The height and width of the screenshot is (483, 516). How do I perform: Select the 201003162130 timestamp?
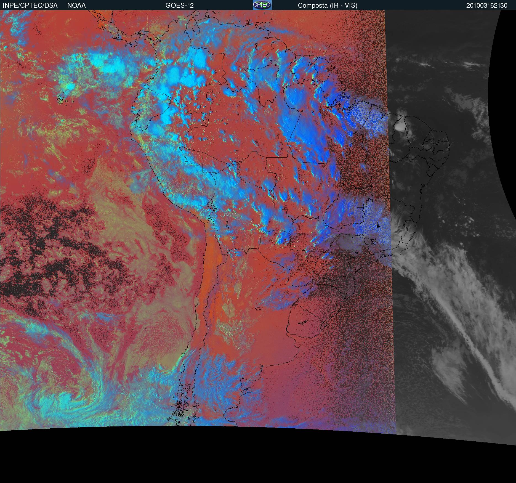pyautogui.click(x=487, y=6)
